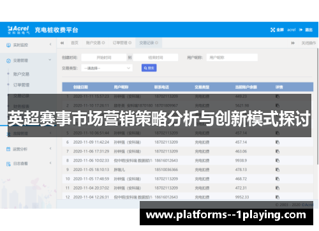Viewport: 319px width, 231px height.
Task: Open details icon for row 12 (2020-11-04 12:26:31)
Action: (278, 197)
